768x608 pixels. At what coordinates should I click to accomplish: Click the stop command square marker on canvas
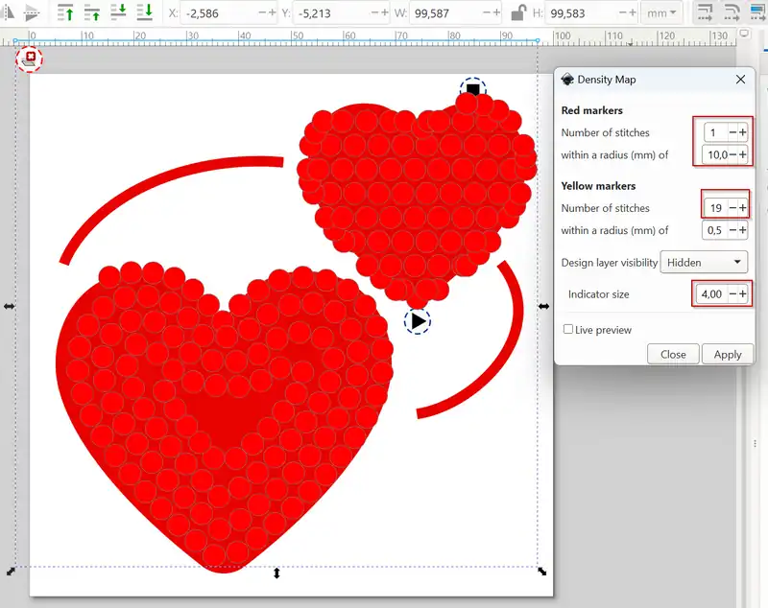click(x=472, y=90)
